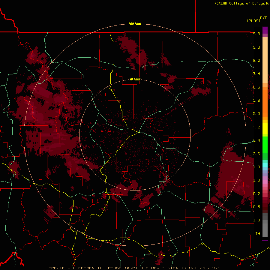Pick the cyan color bar segment
The height and width of the screenshot is (270, 270).
point(265,165)
